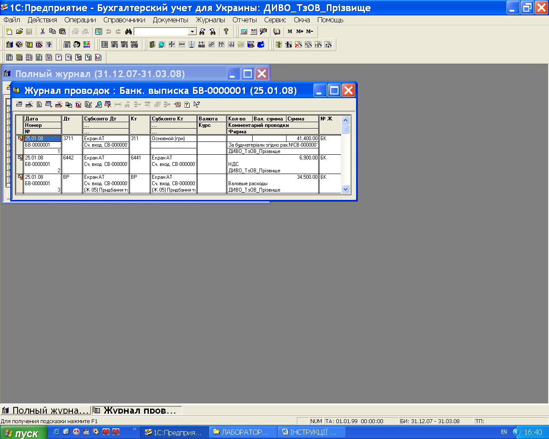The width and height of the screenshot is (549, 439).
Task: Open the ІНСТРУКЦІЇ taskbar Word button
Action: 312,432
